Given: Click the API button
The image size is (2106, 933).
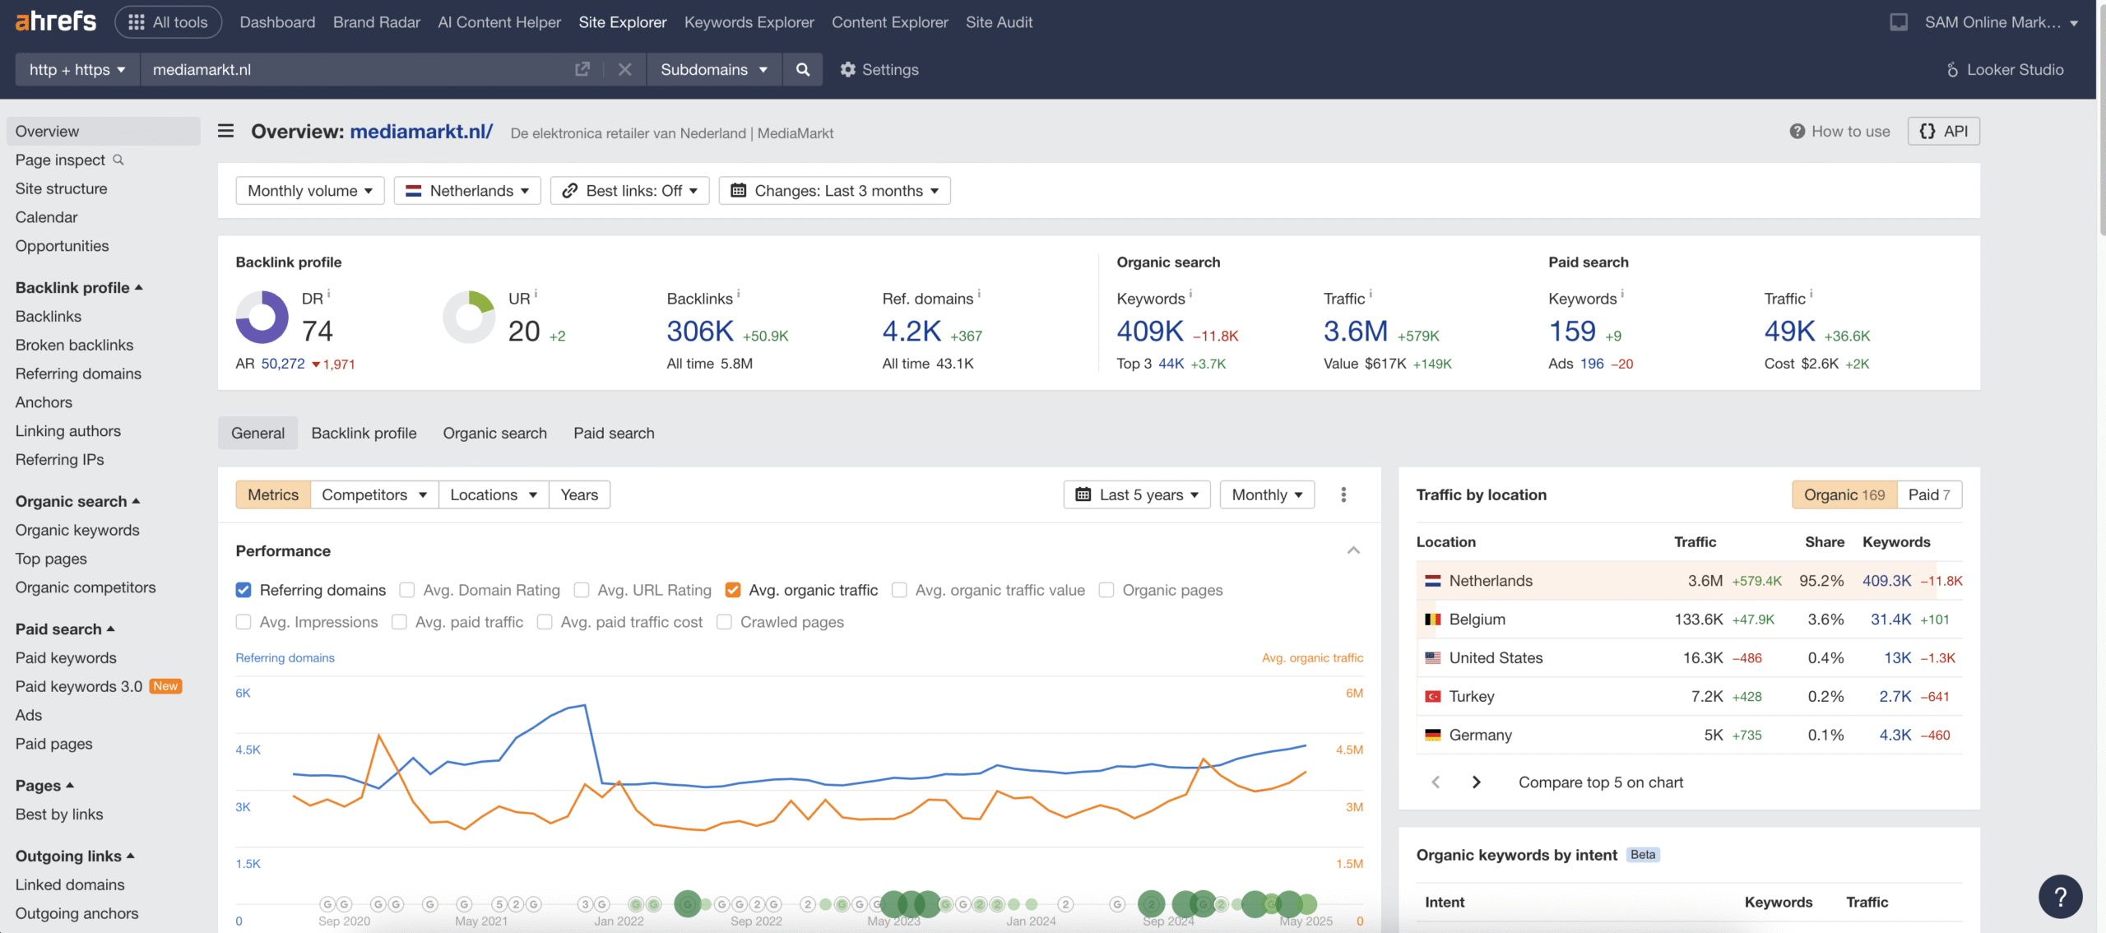Looking at the screenshot, I should pos(1943,132).
